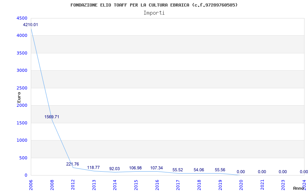Click the 4000 y-axis tick label
Image resolution: width=308 pixels, height=192 pixels.
coord(22,36)
